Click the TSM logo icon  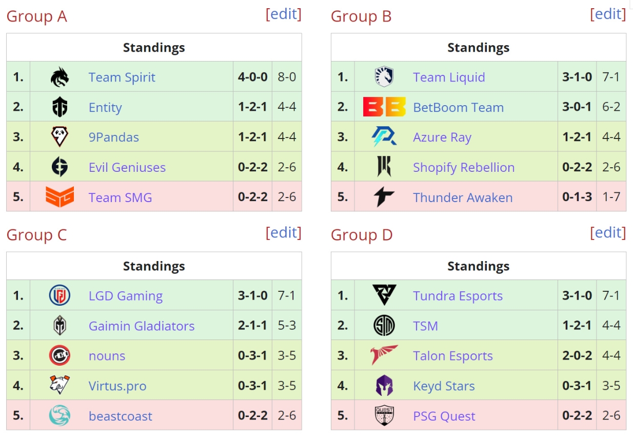coord(384,326)
